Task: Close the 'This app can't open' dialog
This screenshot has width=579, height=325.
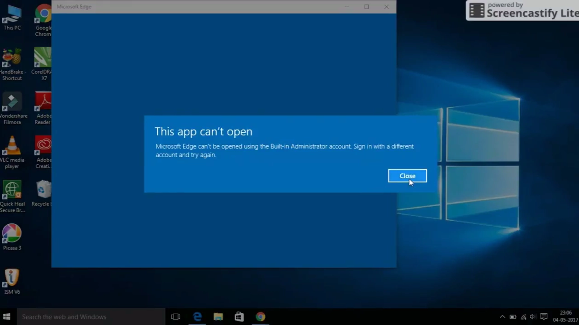Action: pyautogui.click(x=407, y=176)
